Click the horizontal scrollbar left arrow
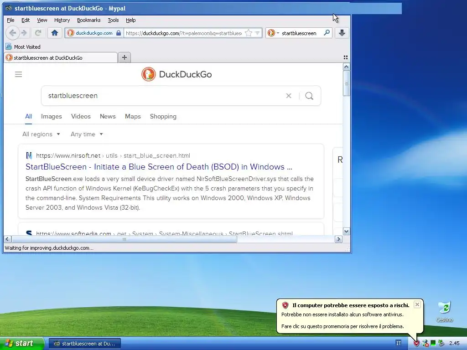Image resolution: width=467 pixels, height=350 pixels. coord(8,239)
